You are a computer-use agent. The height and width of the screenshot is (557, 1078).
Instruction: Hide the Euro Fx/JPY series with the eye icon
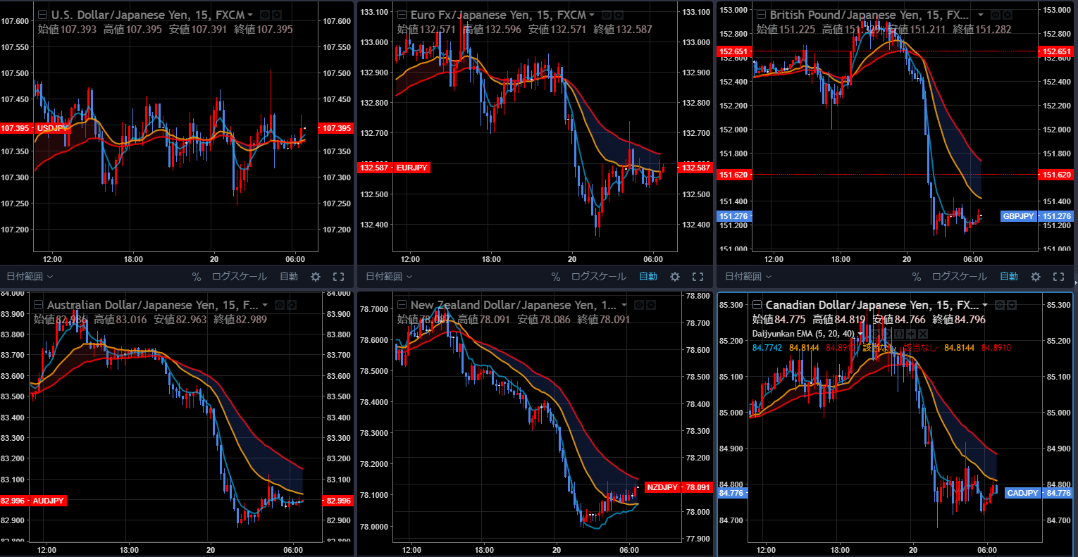tap(605, 15)
